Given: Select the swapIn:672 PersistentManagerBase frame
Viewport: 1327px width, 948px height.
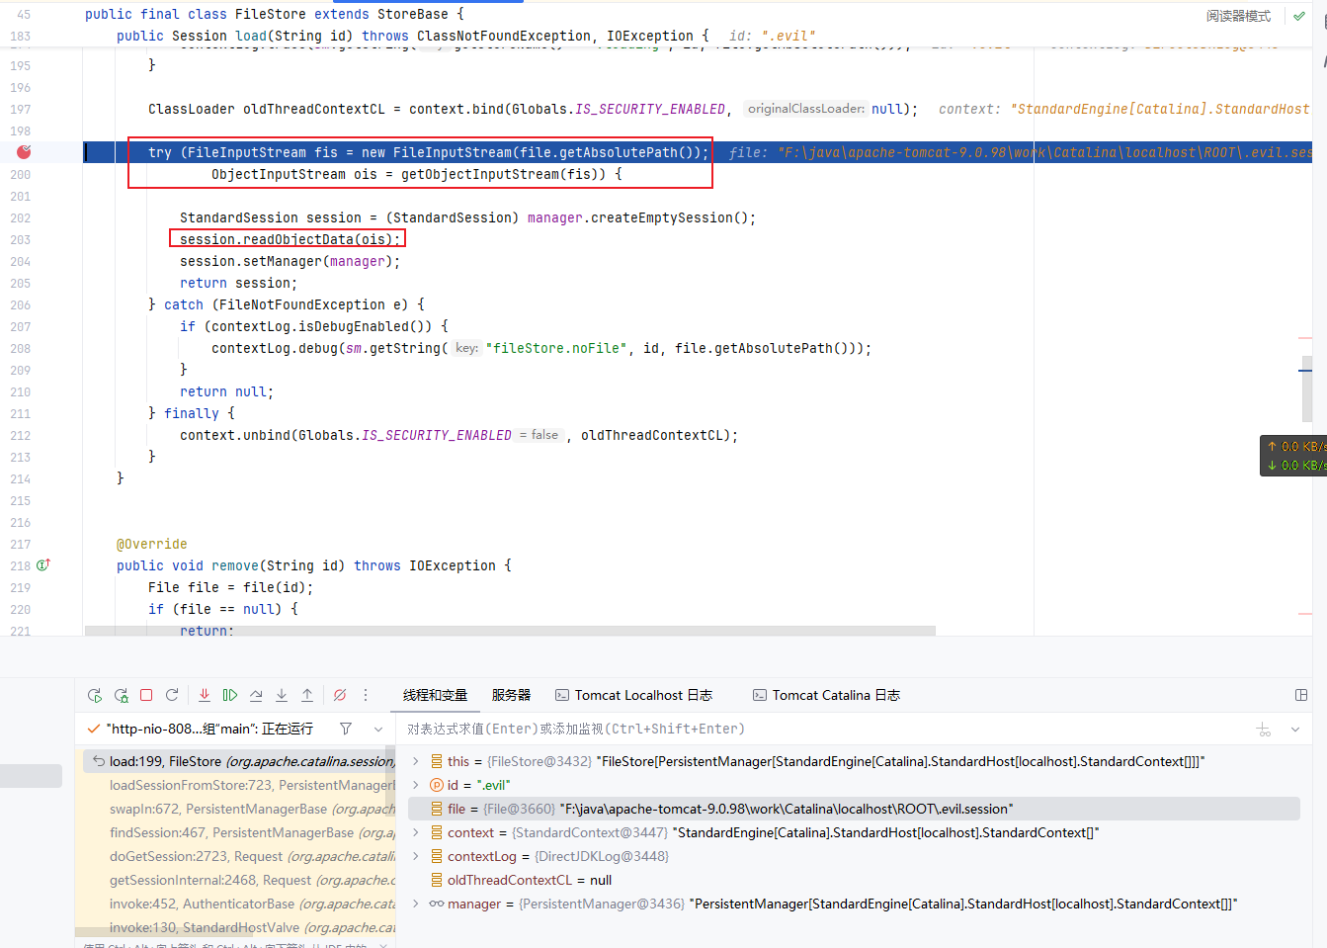Looking at the screenshot, I should point(239,809).
